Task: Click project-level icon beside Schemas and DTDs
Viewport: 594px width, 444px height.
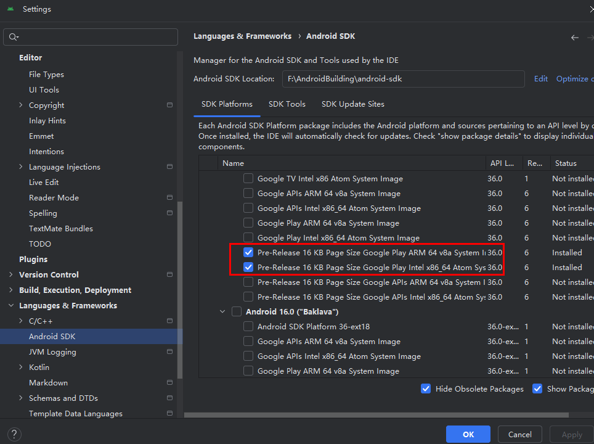Action: click(169, 398)
